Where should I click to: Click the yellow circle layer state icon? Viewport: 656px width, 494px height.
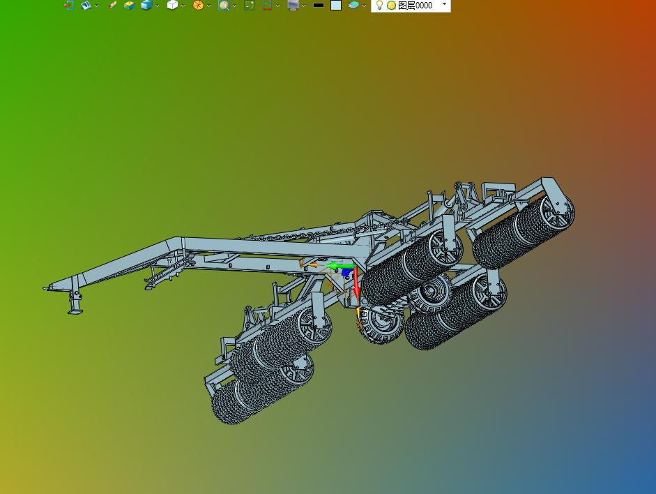point(391,6)
